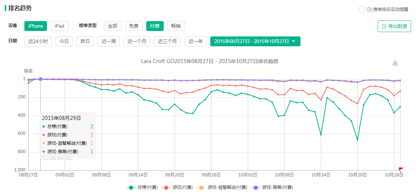418x195 pixels.
Task: Click the 09月20日 axis label
Action: pos(175,175)
